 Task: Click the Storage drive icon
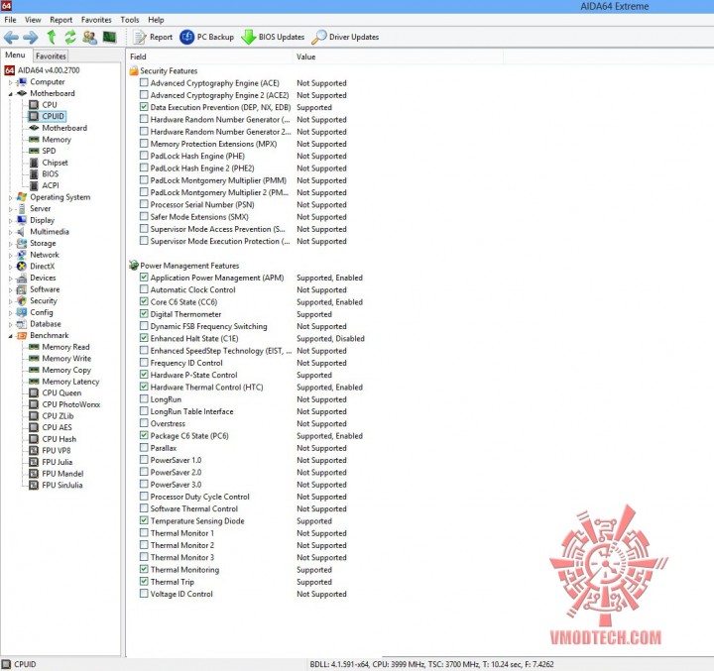(22, 243)
